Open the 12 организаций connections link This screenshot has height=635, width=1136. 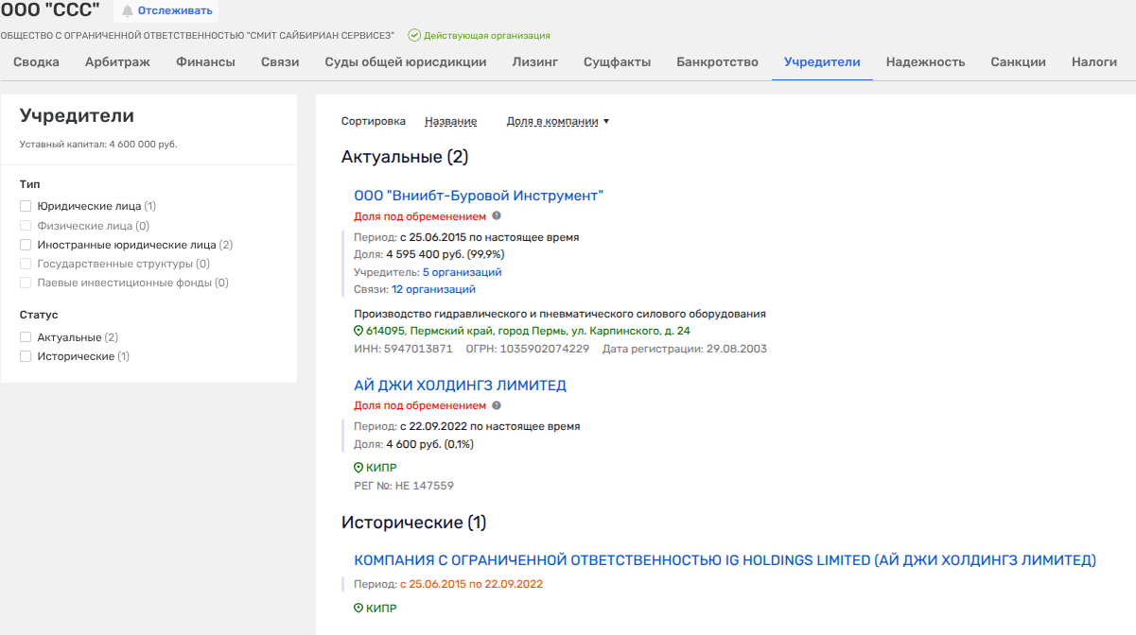(x=433, y=289)
